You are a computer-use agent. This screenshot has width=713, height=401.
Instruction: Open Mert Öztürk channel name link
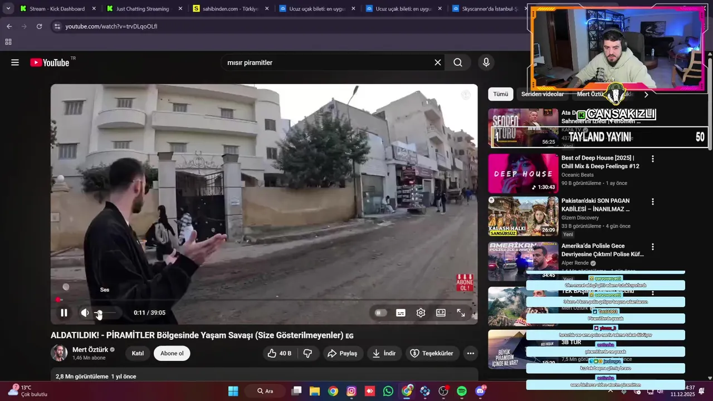(90, 350)
